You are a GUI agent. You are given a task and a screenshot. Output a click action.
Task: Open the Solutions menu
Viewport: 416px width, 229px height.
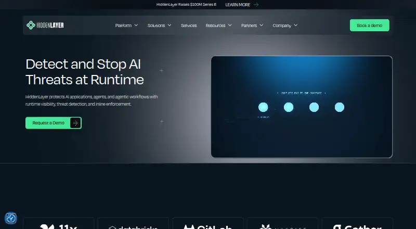(156, 26)
